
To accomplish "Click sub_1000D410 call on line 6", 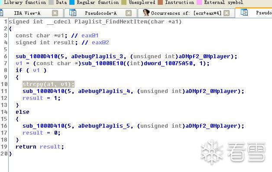I will click(x=36, y=56).
